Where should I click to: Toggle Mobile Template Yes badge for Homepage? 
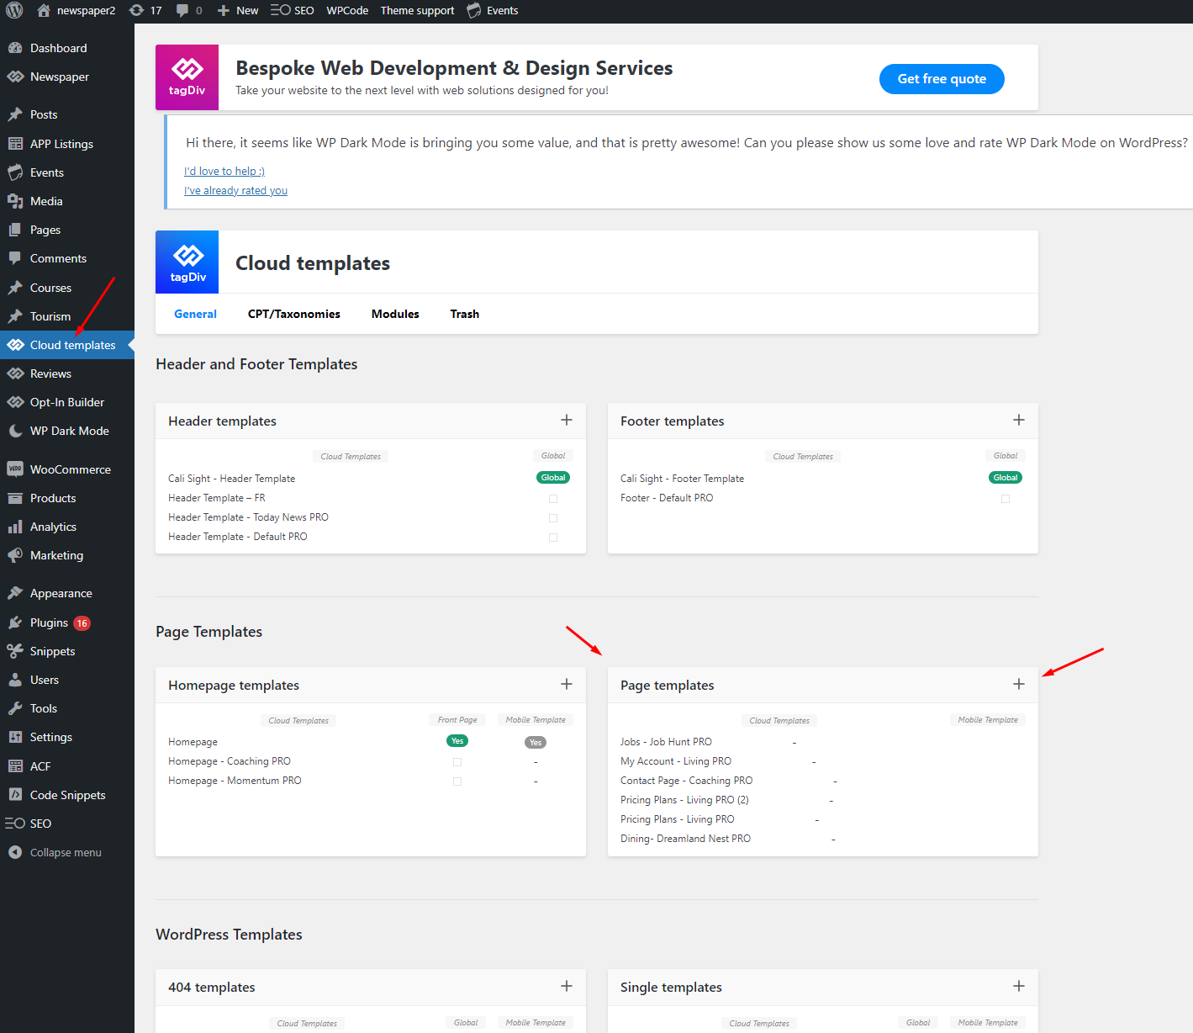point(536,743)
